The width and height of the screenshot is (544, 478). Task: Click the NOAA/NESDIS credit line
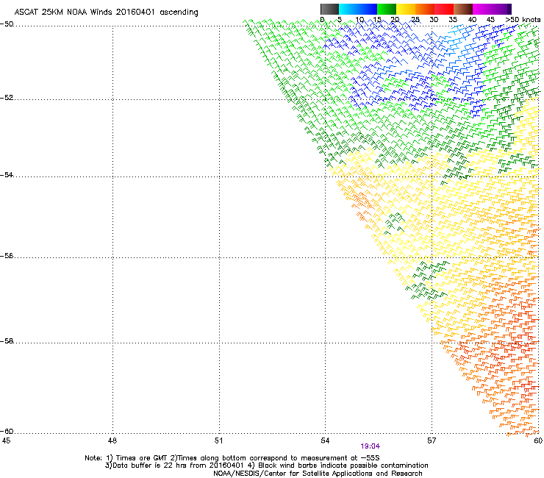(x=318, y=474)
